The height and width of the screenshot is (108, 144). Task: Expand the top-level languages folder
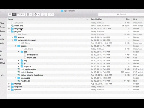coord(9,28)
